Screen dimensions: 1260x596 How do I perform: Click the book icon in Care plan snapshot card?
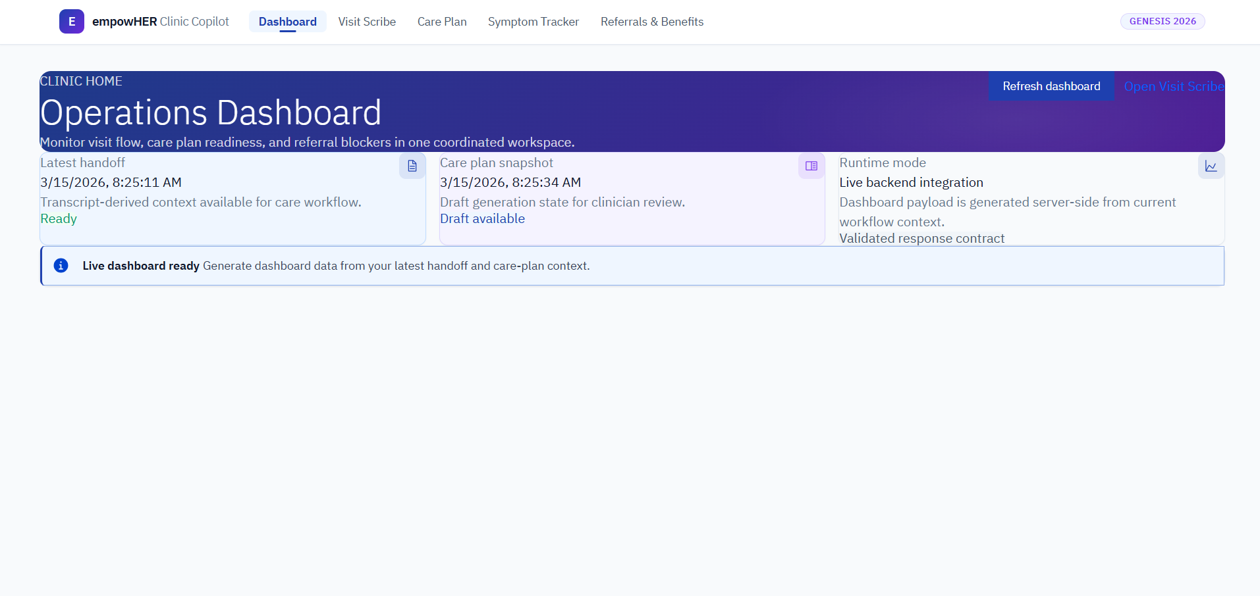click(811, 166)
